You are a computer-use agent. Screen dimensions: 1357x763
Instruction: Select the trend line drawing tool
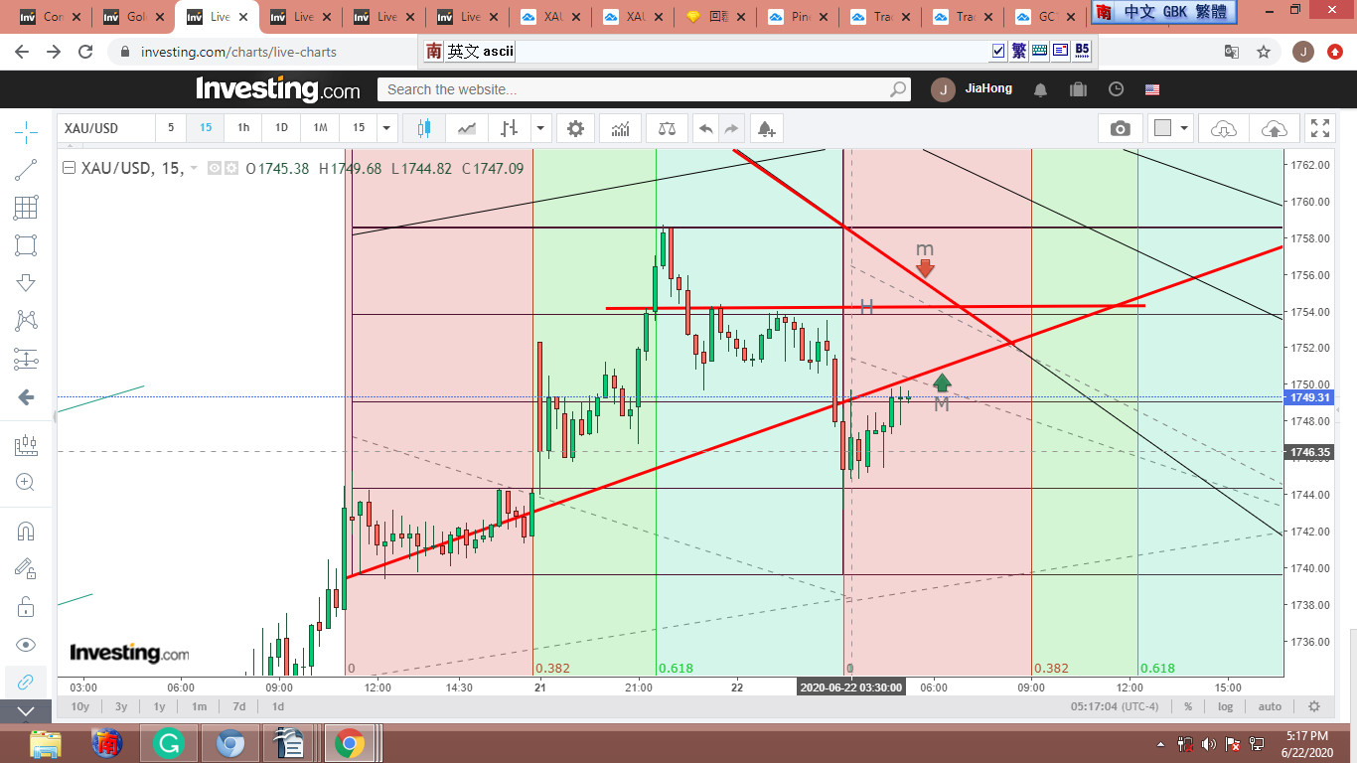click(26, 170)
